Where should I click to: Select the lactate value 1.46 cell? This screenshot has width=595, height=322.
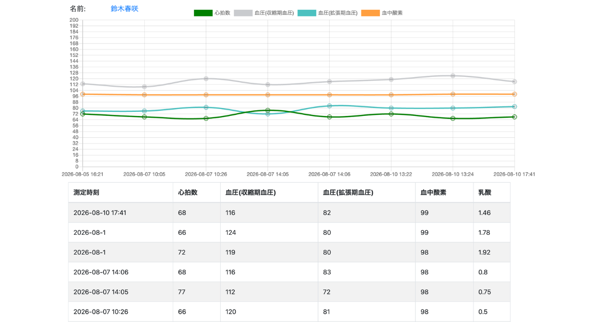[491, 213]
